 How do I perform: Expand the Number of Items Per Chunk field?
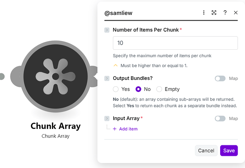point(107,30)
